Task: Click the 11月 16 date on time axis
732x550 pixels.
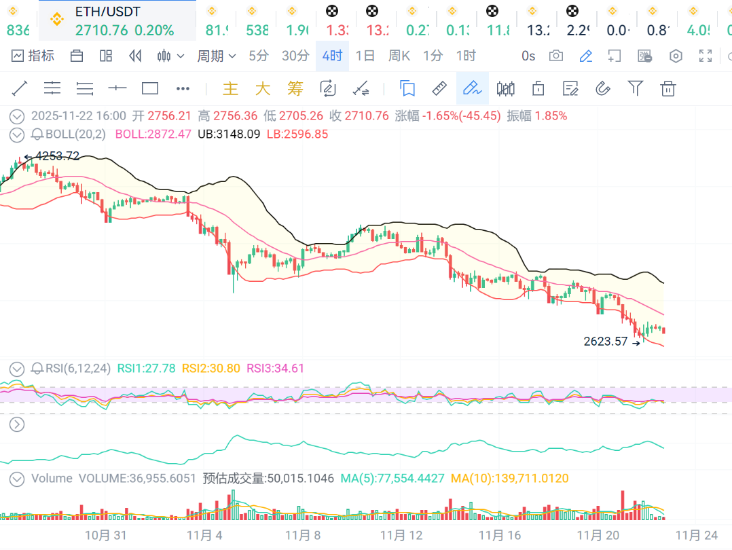Action: coord(500,535)
